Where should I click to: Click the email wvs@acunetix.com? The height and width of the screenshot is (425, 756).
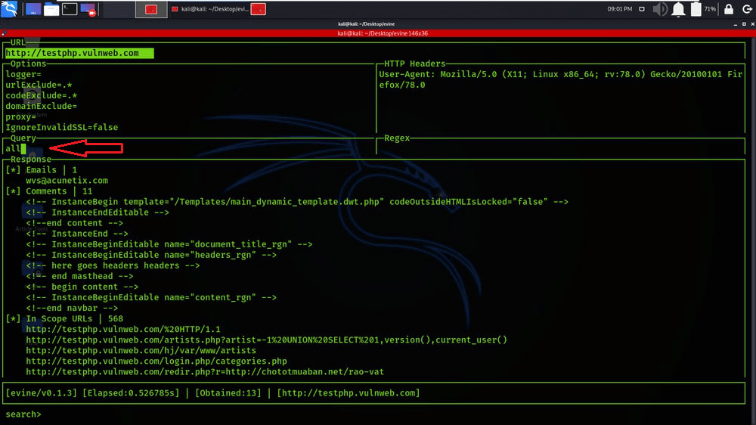click(x=67, y=181)
